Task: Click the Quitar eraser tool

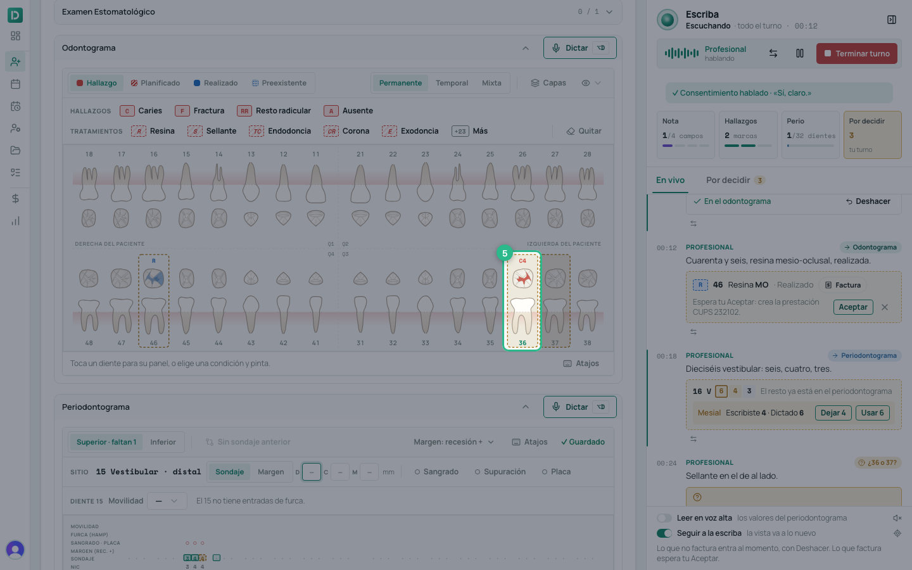Action: point(584,131)
